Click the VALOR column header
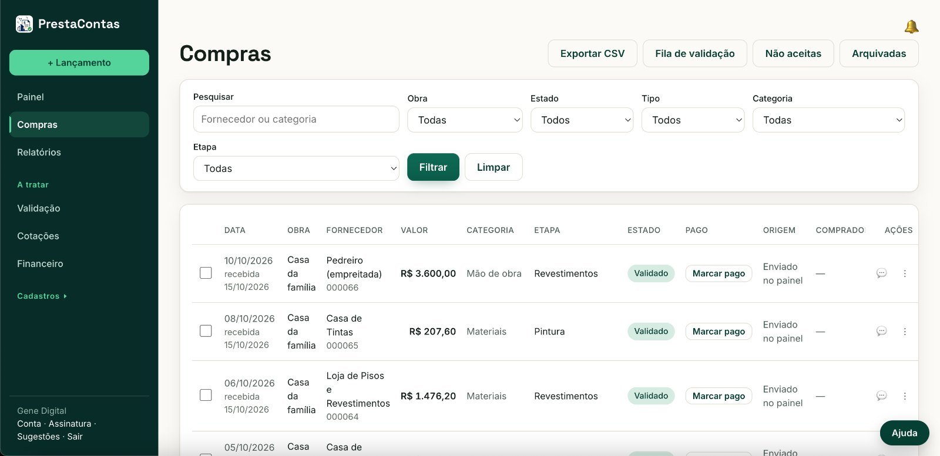The width and height of the screenshot is (940, 456). [414, 230]
